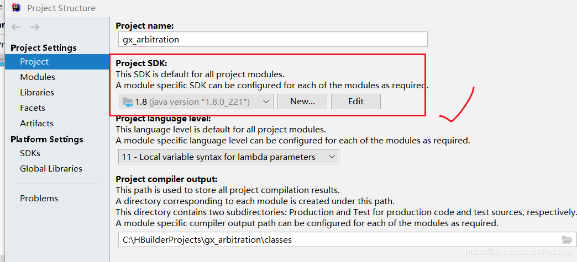Open the Project SDK dropdown
Screen dimensions: 577x262
(x=266, y=101)
